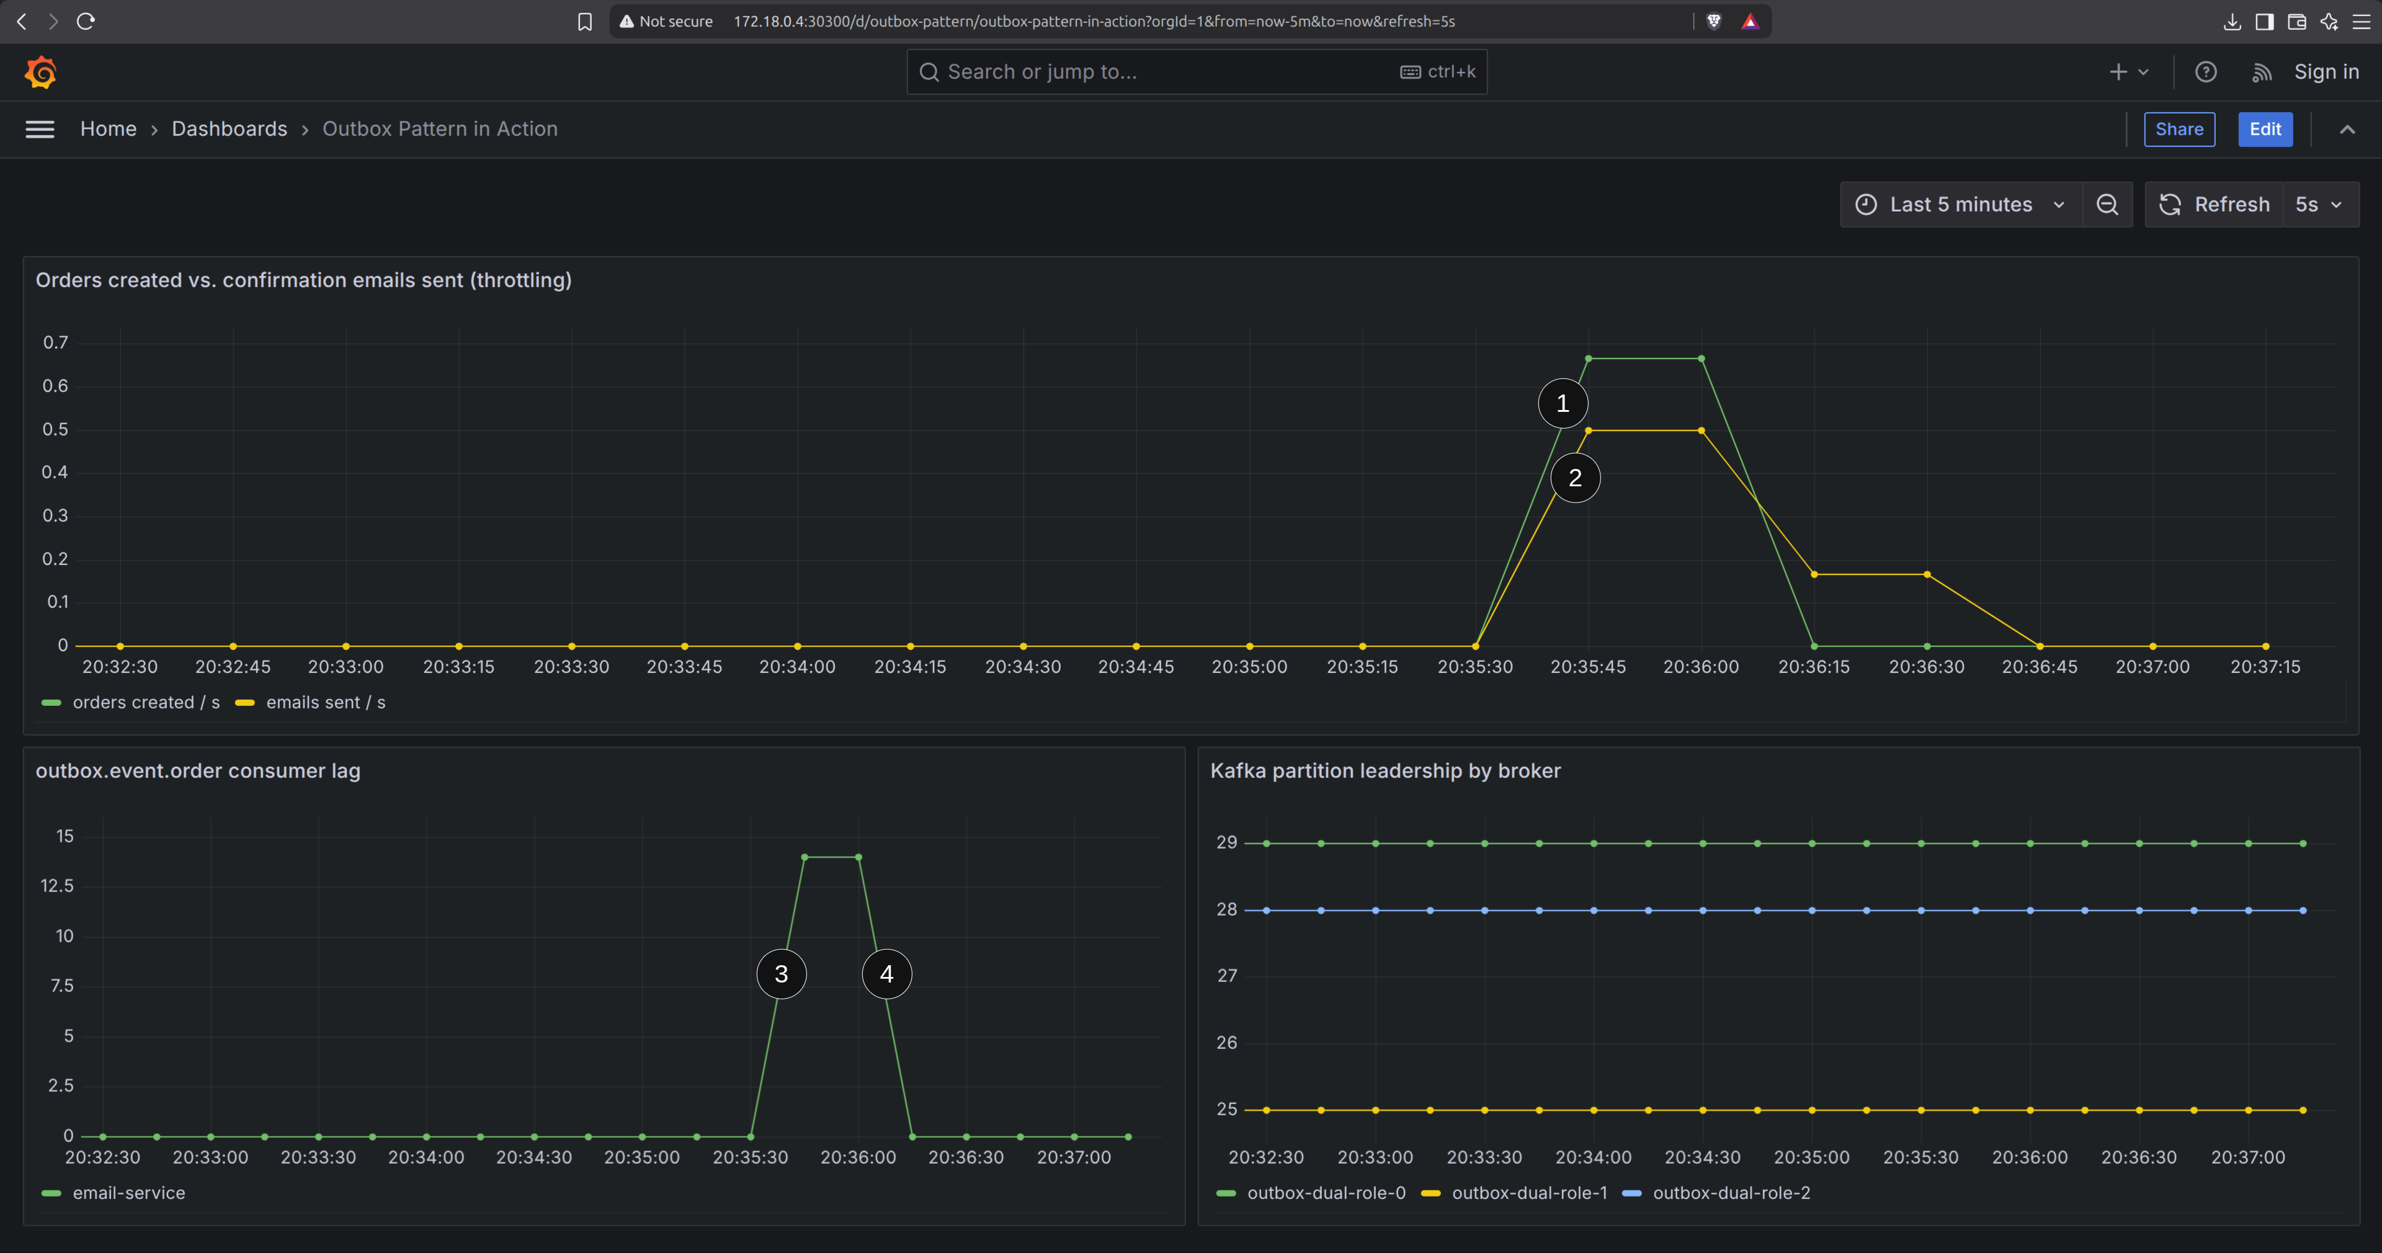Go to Dashboards breadcrumb
Image resolution: width=2382 pixels, height=1253 pixels.
click(x=230, y=130)
